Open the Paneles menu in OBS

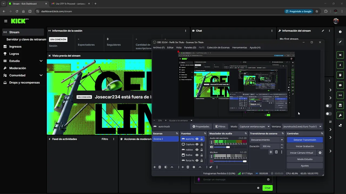point(190,47)
